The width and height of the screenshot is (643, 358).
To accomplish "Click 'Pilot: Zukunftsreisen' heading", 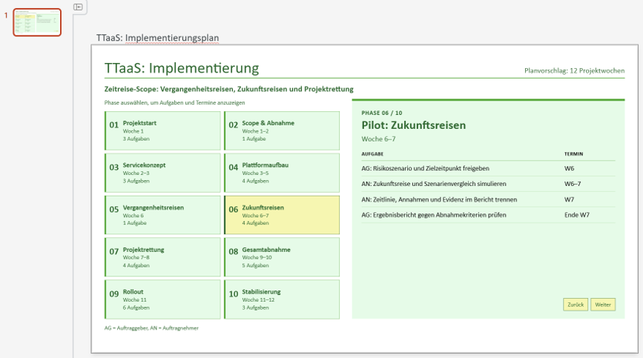I will coord(413,125).
